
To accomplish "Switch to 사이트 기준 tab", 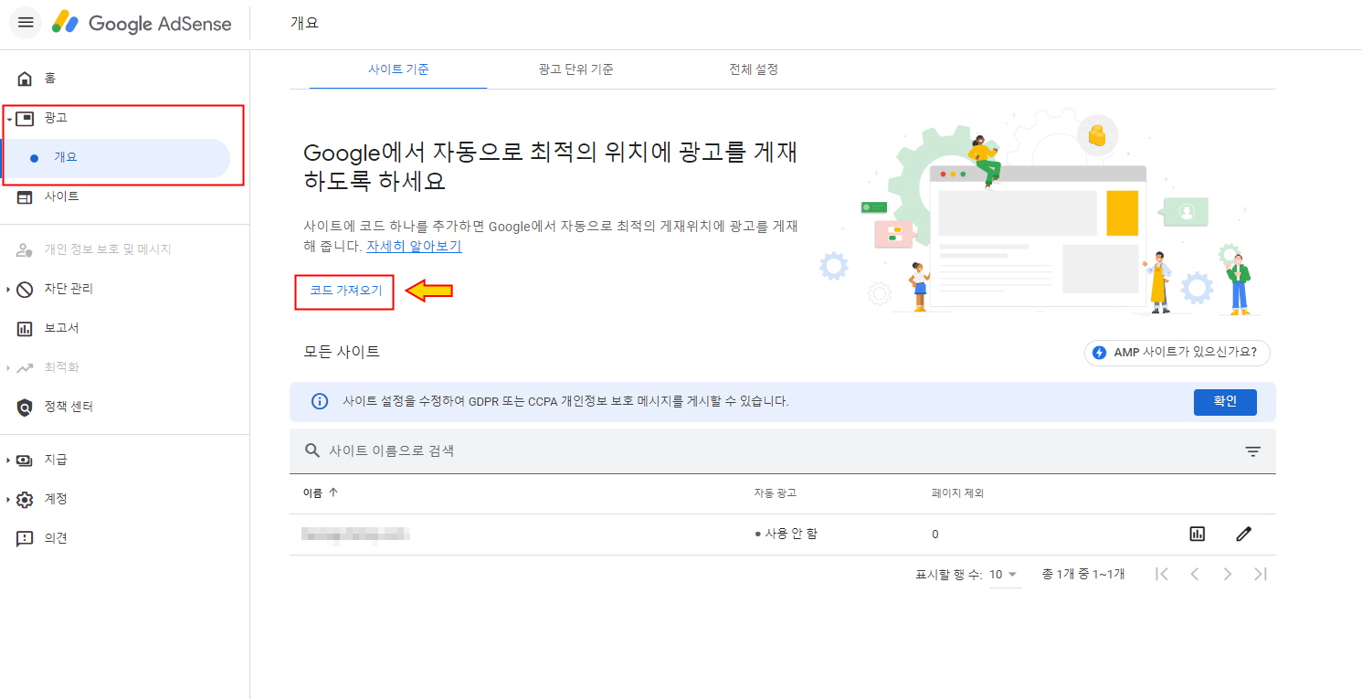I will pyautogui.click(x=398, y=69).
